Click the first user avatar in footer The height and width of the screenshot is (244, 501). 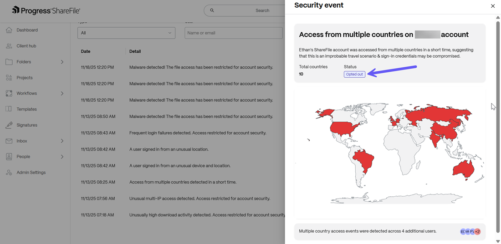[x=463, y=232]
